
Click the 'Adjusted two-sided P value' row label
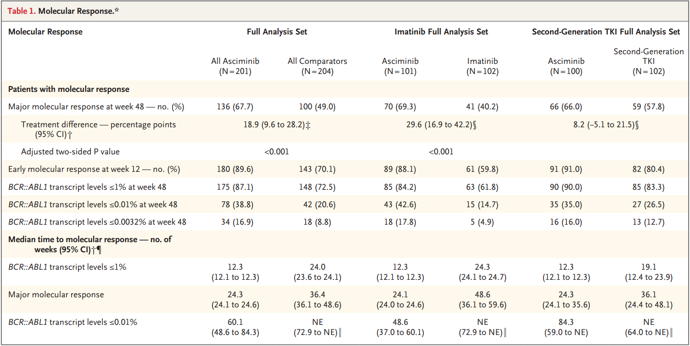(70, 151)
